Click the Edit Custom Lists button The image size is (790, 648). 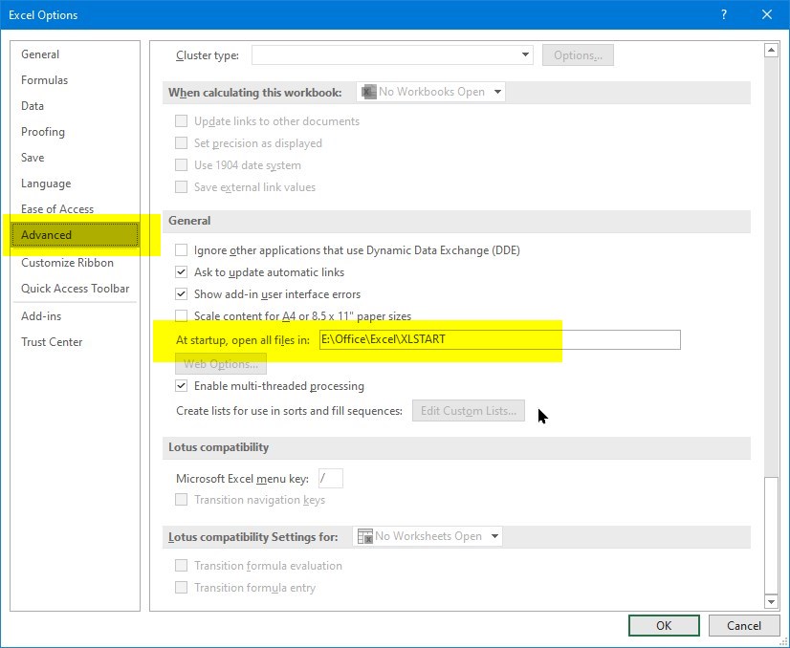tap(468, 411)
